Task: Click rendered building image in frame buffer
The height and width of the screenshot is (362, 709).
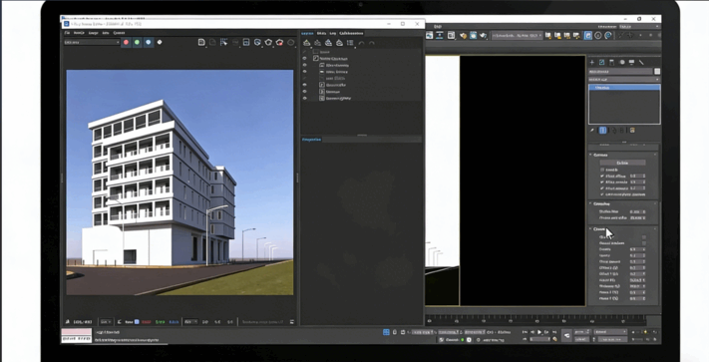Action: pyautogui.click(x=179, y=182)
